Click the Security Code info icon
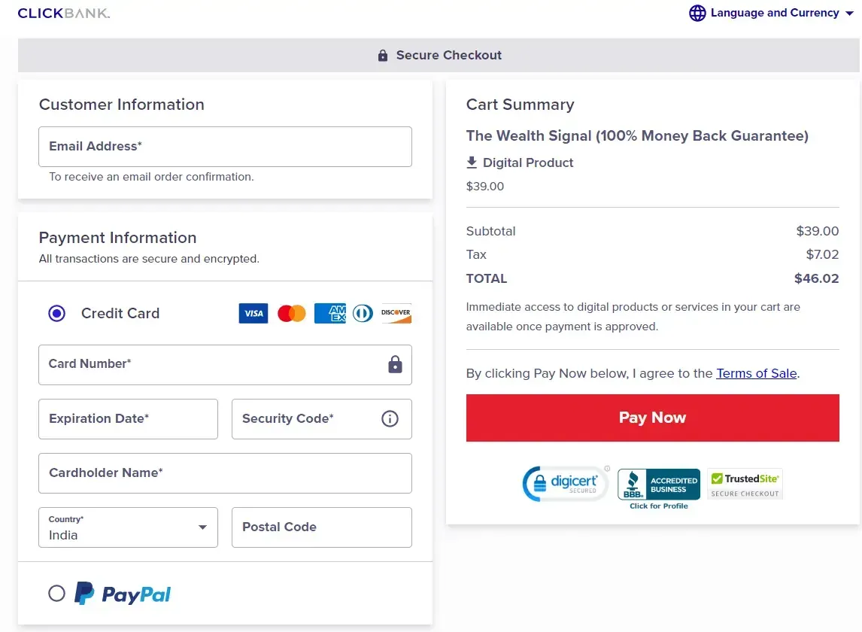 tap(390, 419)
